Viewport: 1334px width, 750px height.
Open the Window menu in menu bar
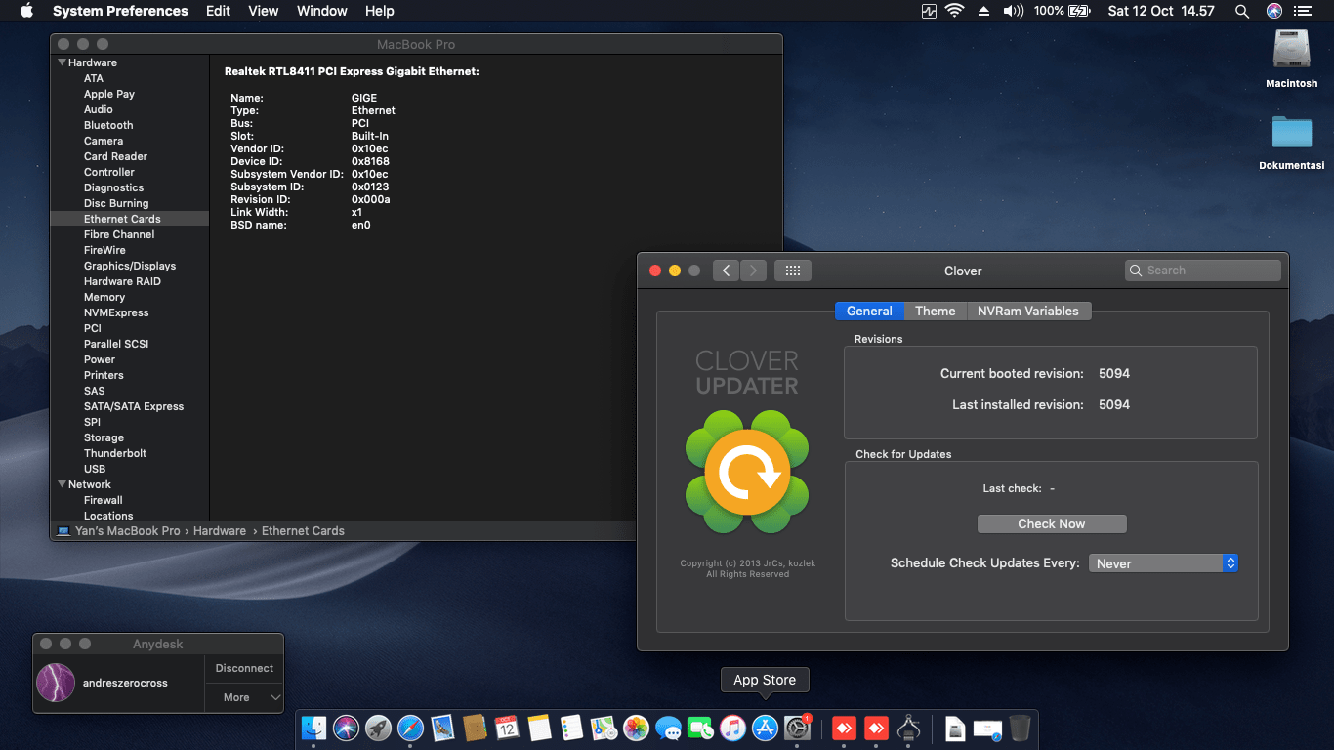click(321, 11)
